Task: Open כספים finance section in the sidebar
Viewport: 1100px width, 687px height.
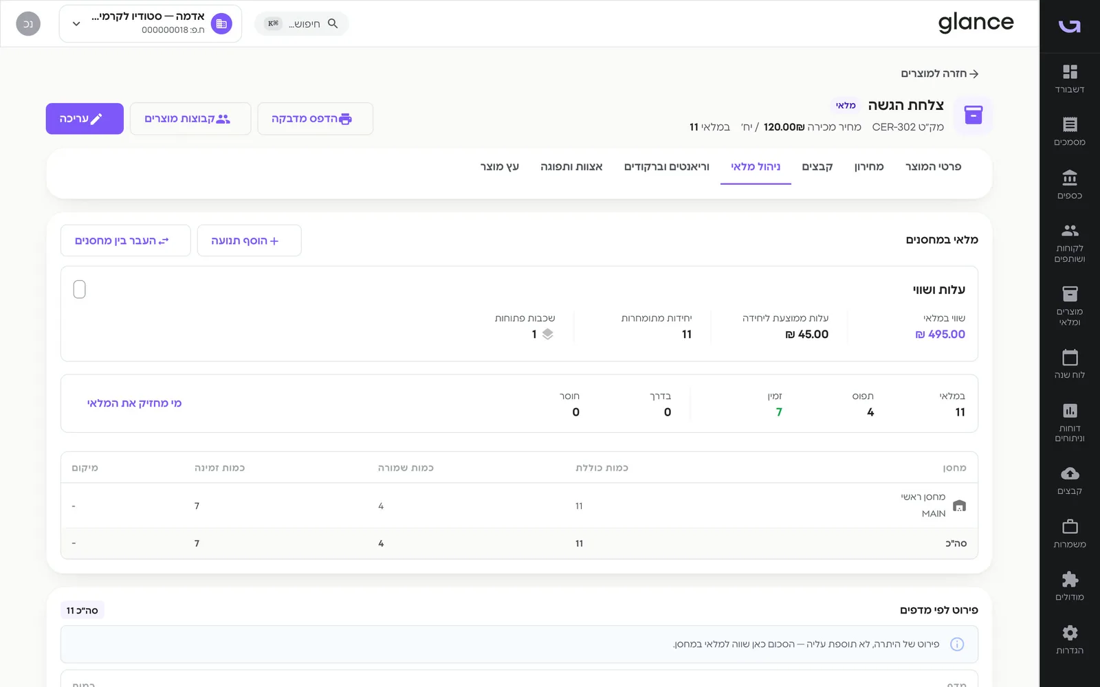Action: click(x=1070, y=185)
